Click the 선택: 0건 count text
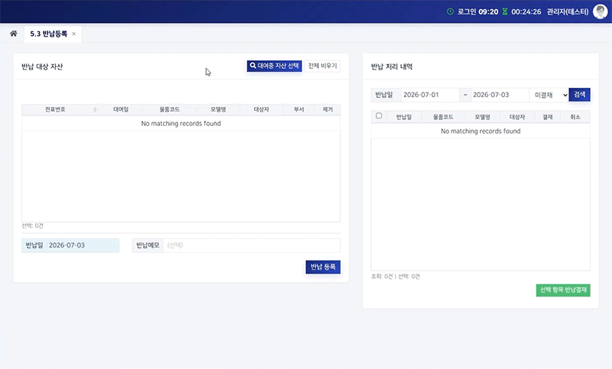 tap(32, 225)
